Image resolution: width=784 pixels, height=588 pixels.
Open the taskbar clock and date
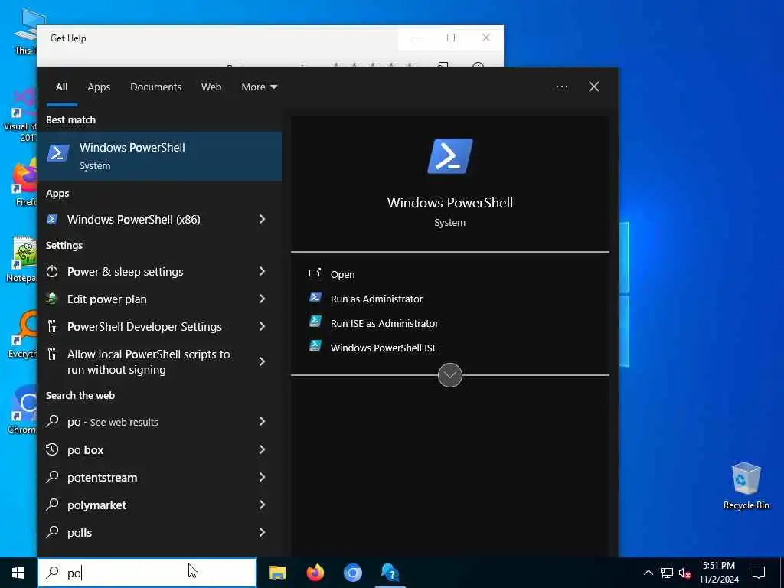click(718, 573)
